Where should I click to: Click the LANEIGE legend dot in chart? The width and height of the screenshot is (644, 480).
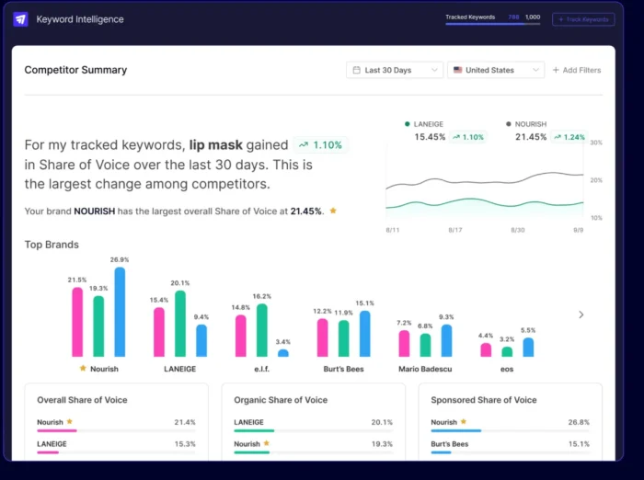407,124
